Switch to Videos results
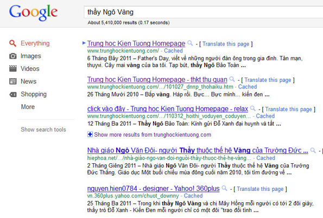Screen dimensions: 323x218 [x=30, y=68]
